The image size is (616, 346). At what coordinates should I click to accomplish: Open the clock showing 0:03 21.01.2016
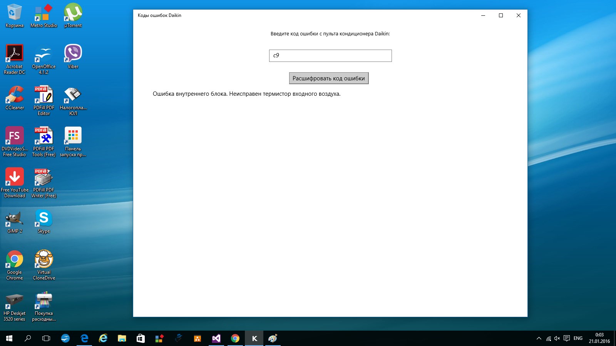pyautogui.click(x=599, y=338)
